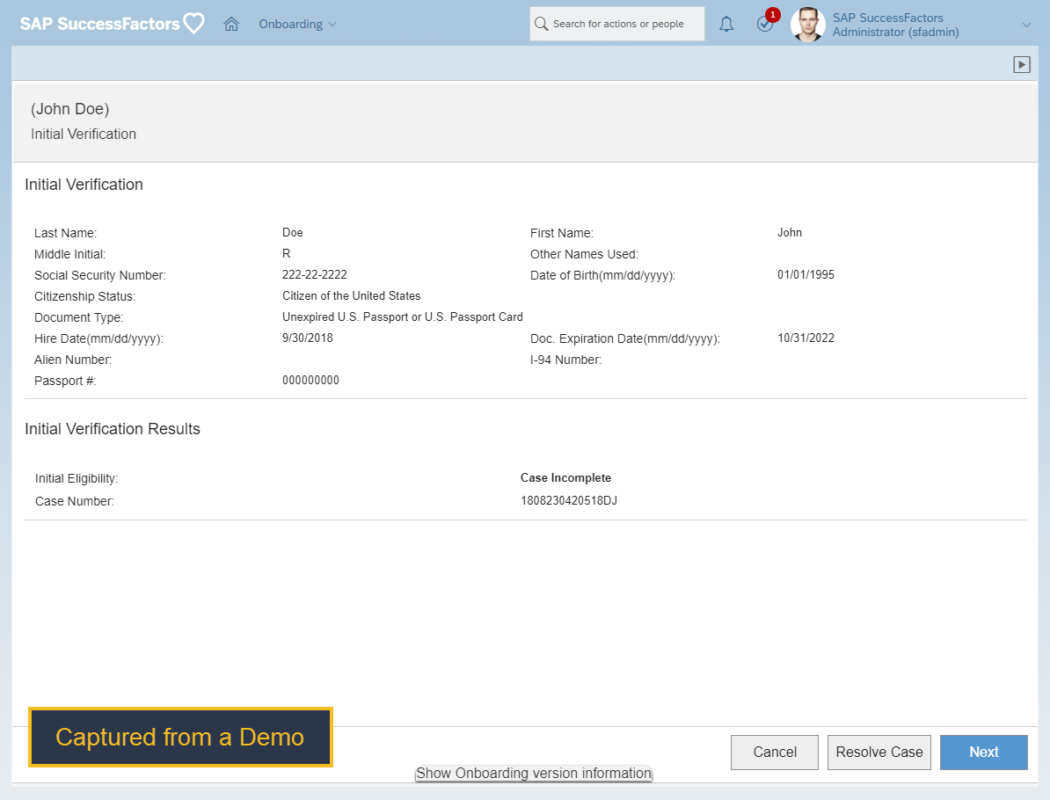The image size is (1050, 800).
Task: Select the hire date 9/30/2018
Action: (308, 338)
